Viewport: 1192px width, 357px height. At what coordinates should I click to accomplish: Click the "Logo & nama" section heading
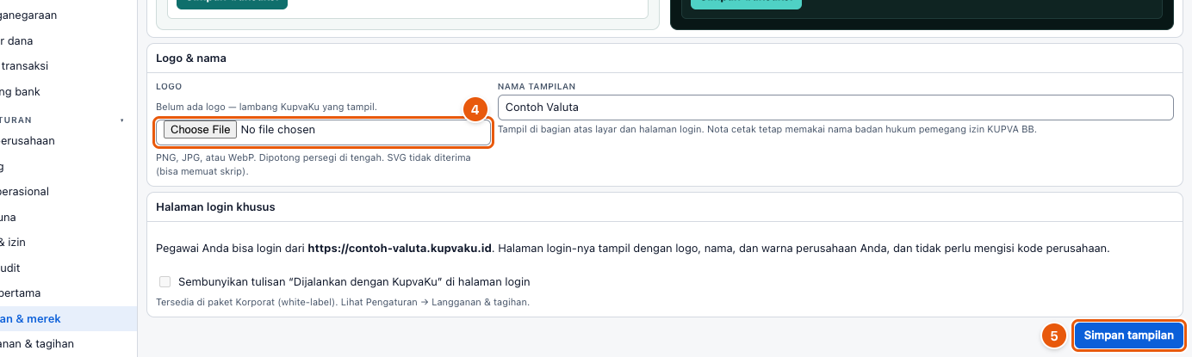point(191,58)
